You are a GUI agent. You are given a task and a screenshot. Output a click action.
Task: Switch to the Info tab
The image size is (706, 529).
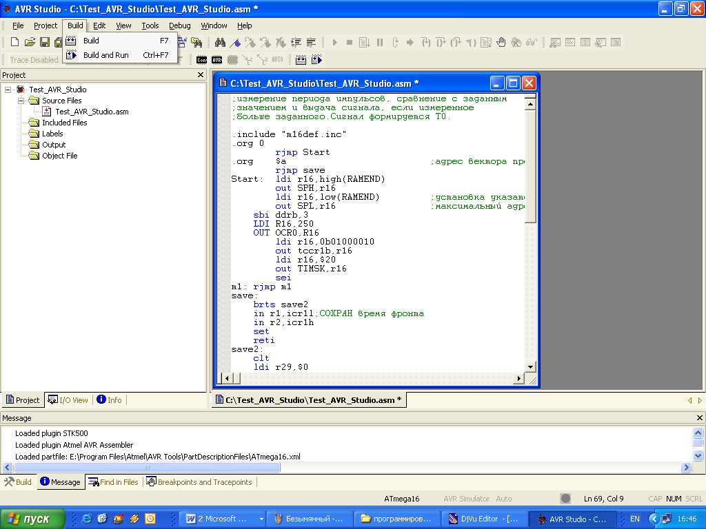[x=110, y=400]
